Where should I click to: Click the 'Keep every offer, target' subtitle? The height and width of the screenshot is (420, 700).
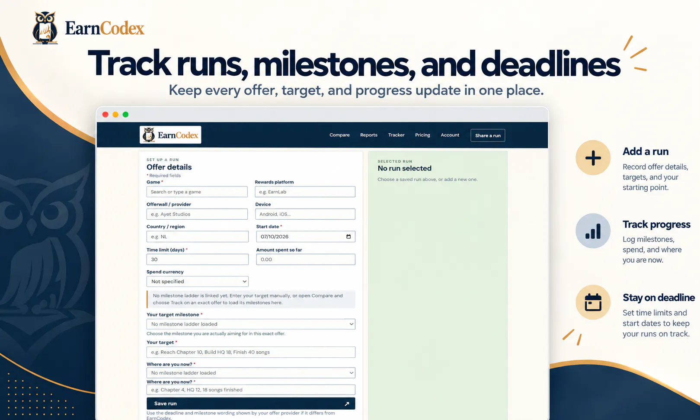coord(356,90)
